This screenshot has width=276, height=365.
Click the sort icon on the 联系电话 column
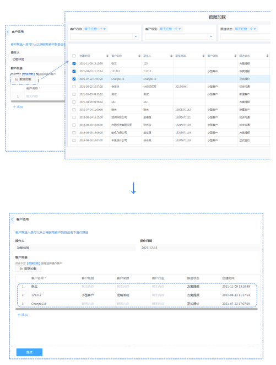click(x=203, y=56)
